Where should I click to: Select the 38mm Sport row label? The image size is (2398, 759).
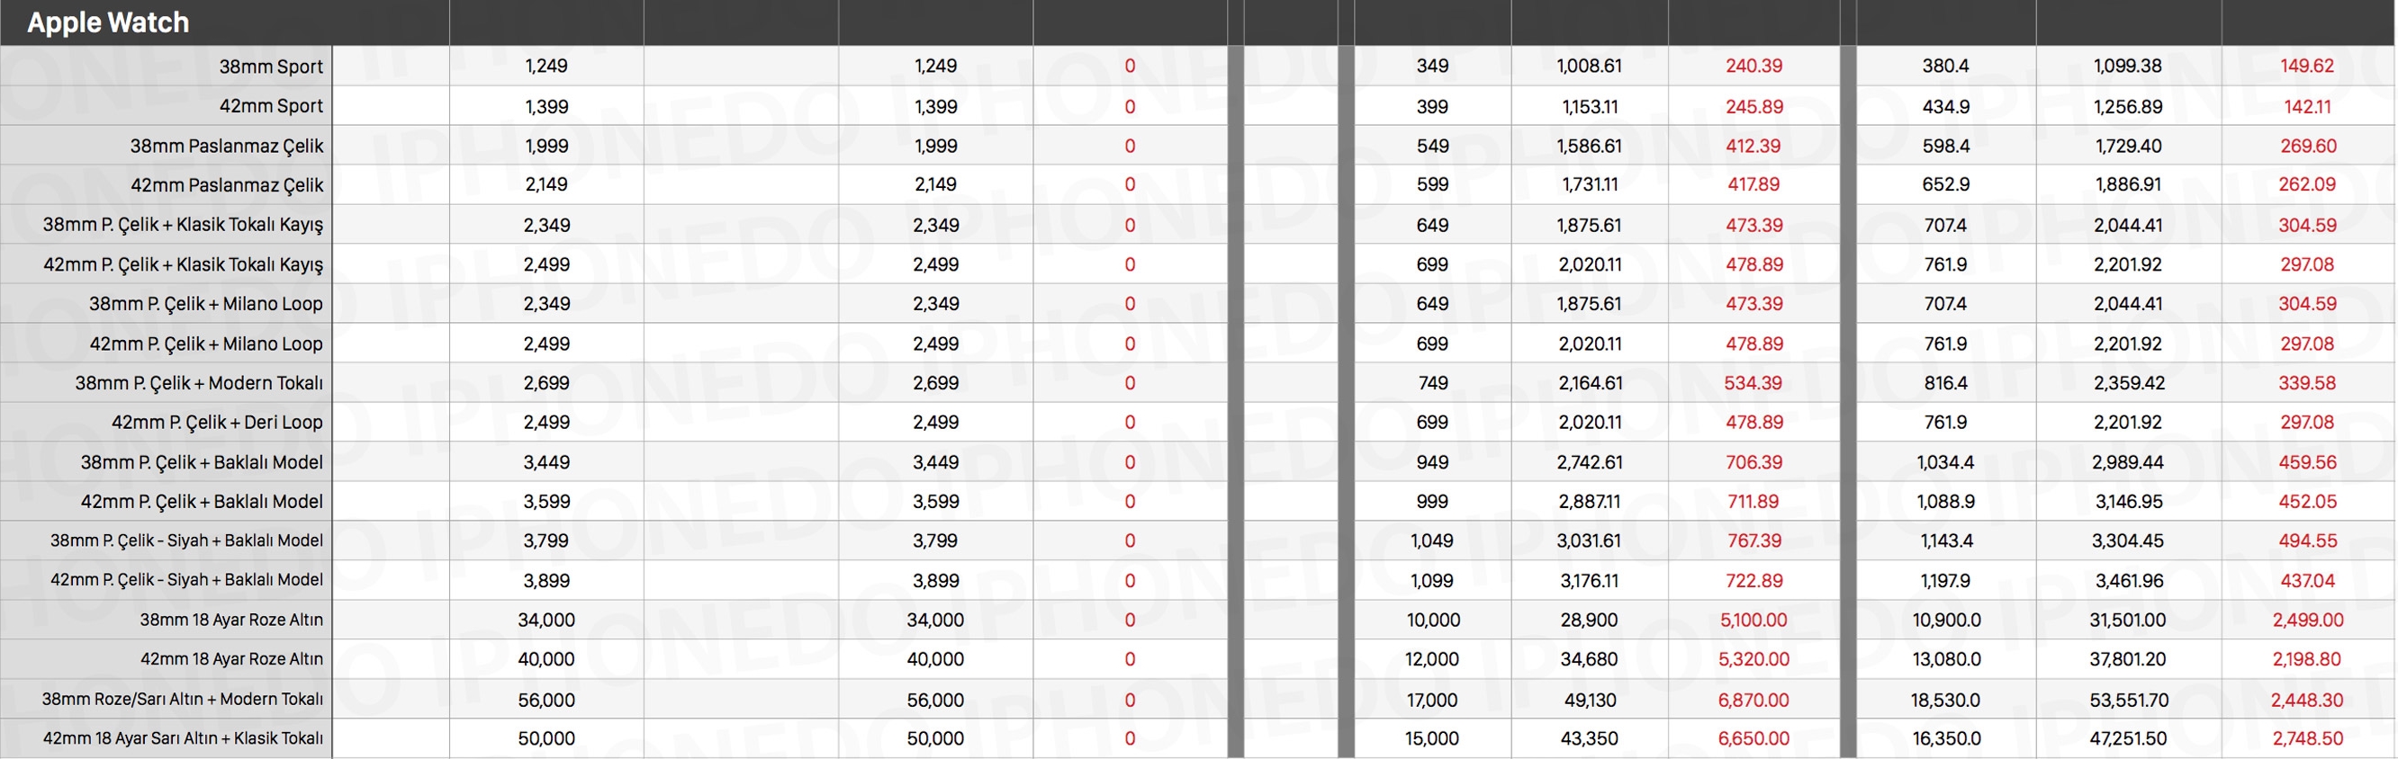271,66
